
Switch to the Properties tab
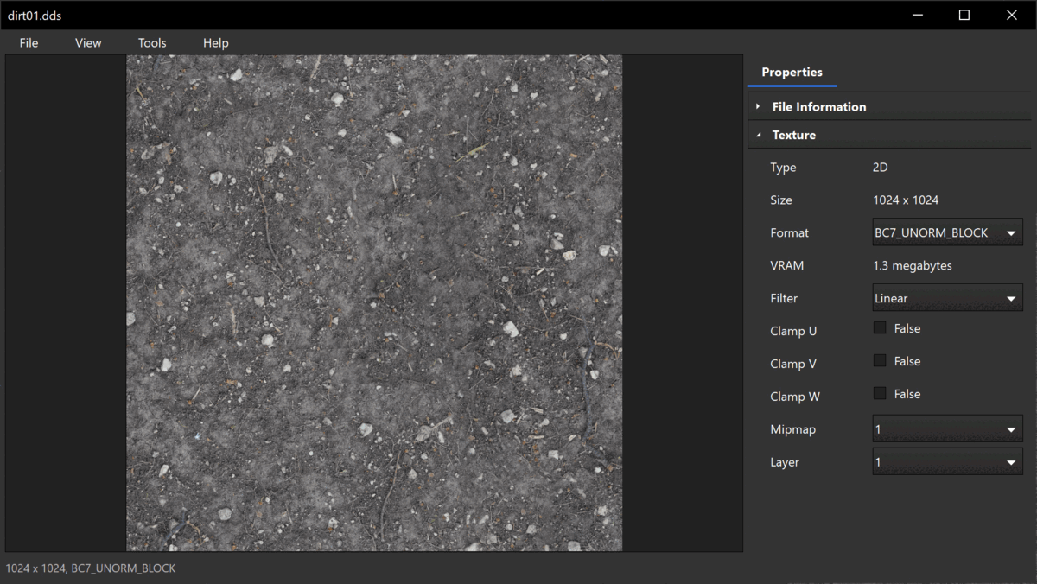(792, 73)
